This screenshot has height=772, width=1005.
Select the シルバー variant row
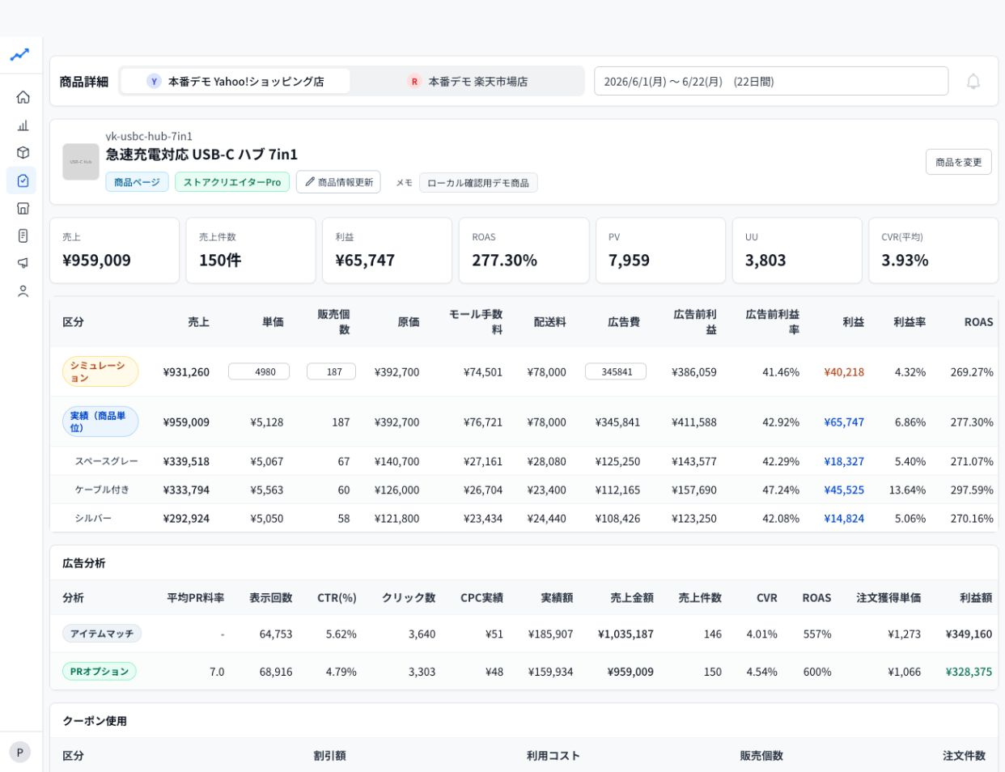[x=524, y=518]
